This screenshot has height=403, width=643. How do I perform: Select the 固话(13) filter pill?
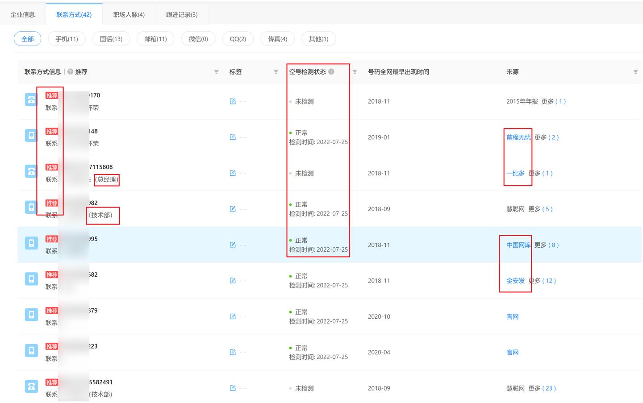111,39
